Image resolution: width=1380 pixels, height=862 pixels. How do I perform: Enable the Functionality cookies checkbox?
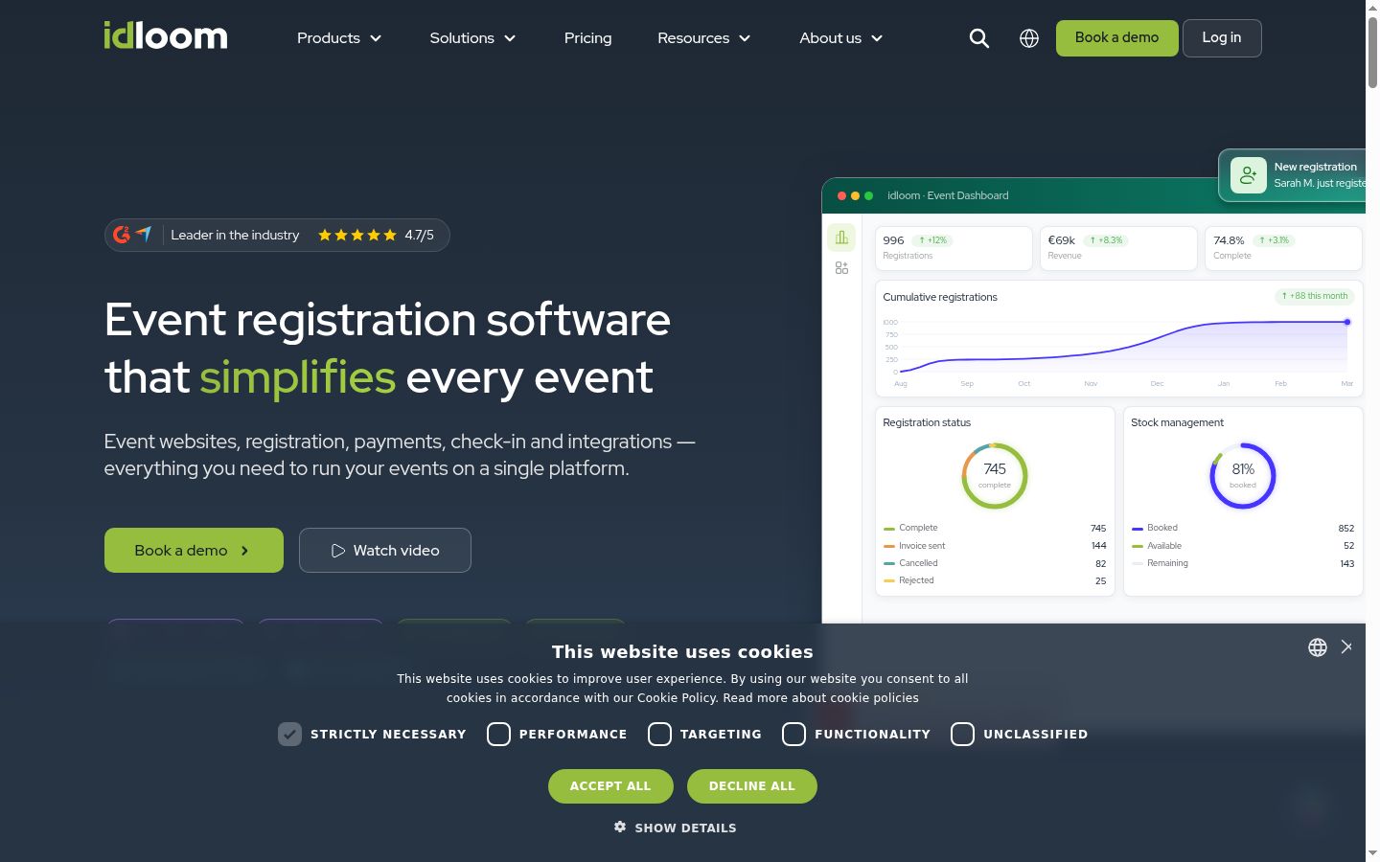coord(793,734)
